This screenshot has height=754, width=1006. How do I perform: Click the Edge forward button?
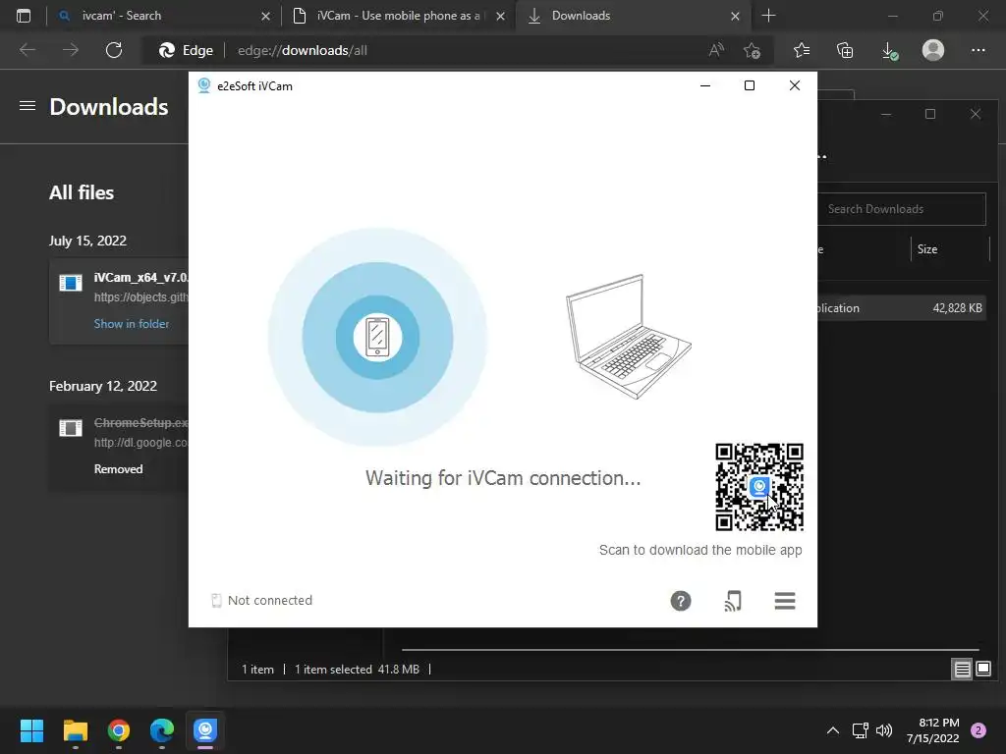[71, 50]
